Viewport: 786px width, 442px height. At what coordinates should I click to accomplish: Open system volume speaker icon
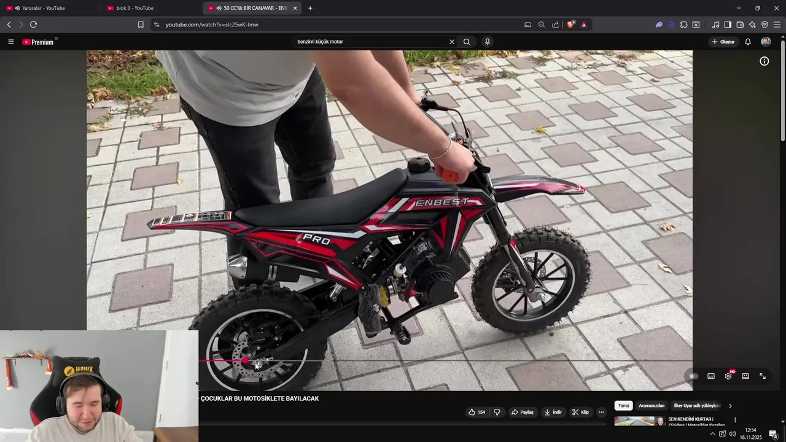(x=733, y=434)
